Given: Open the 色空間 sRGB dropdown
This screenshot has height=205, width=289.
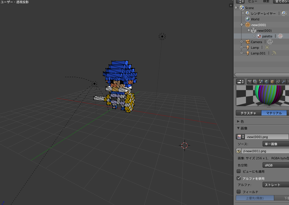Looking at the screenshot, I should click(x=275, y=165).
